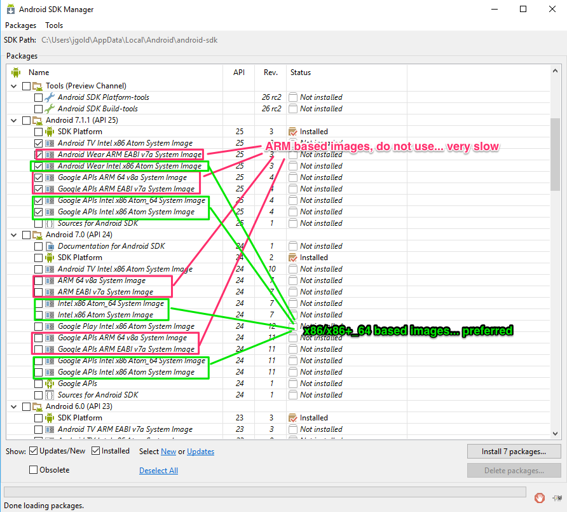Click the Android 7.1.1 SDK Platform robot icon
The image size is (567, 512).
pyautogui.click(x=50, y=132)
